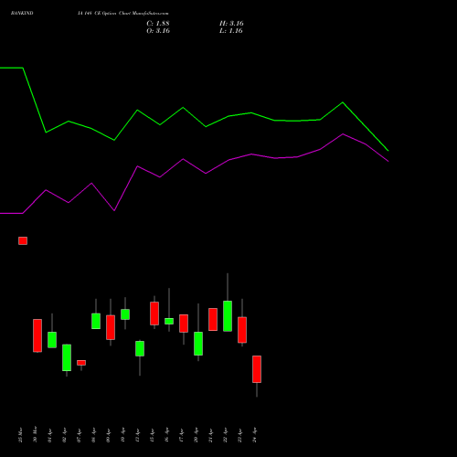Select the last red candle above 24 Apr
Image resolution: width=457 pixels, height=457 pixels.
coord(257,369)
